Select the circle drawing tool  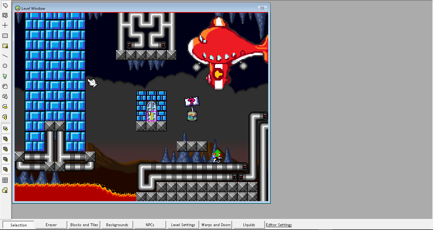(5, 66)
